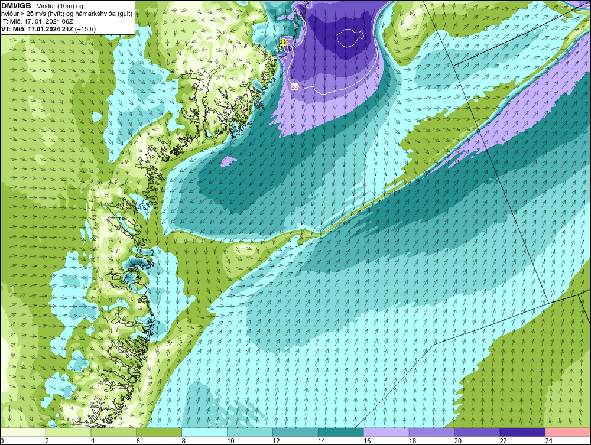Click the 'VT: Mið. 17.01.2024 21Z' line

tap(37, 29)
